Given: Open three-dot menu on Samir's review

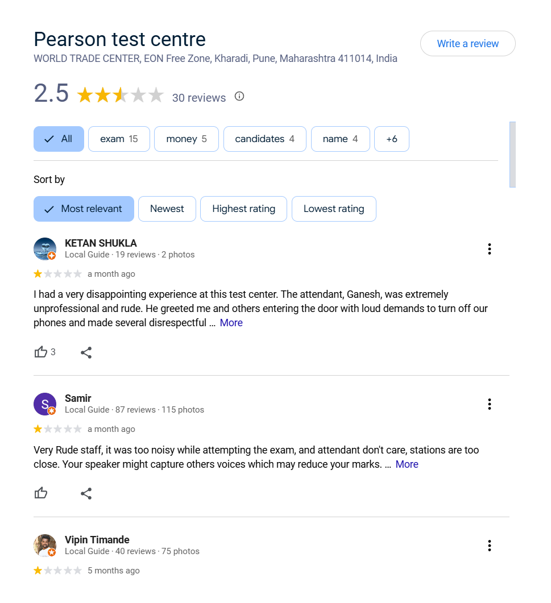Looking at the screenshot, I should click(x=489, y=404).
